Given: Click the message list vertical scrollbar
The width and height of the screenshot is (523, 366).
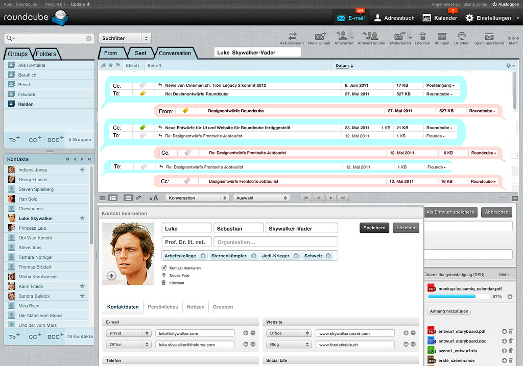Looking at the screenshot, I should point(515,90).
